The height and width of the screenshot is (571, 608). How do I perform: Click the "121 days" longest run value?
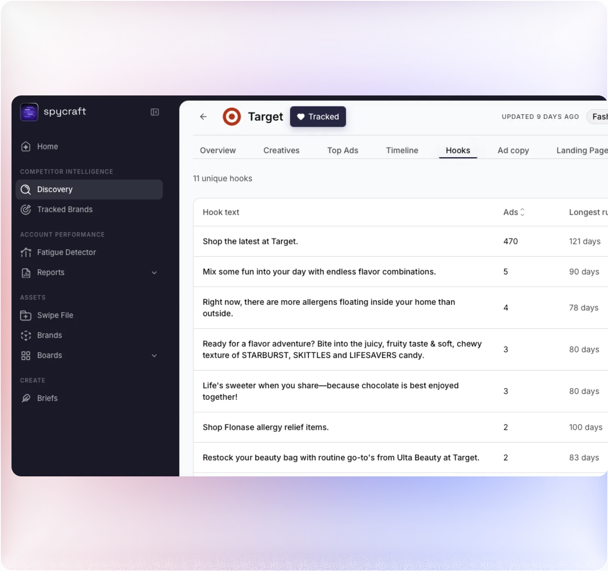coord(585,241)
